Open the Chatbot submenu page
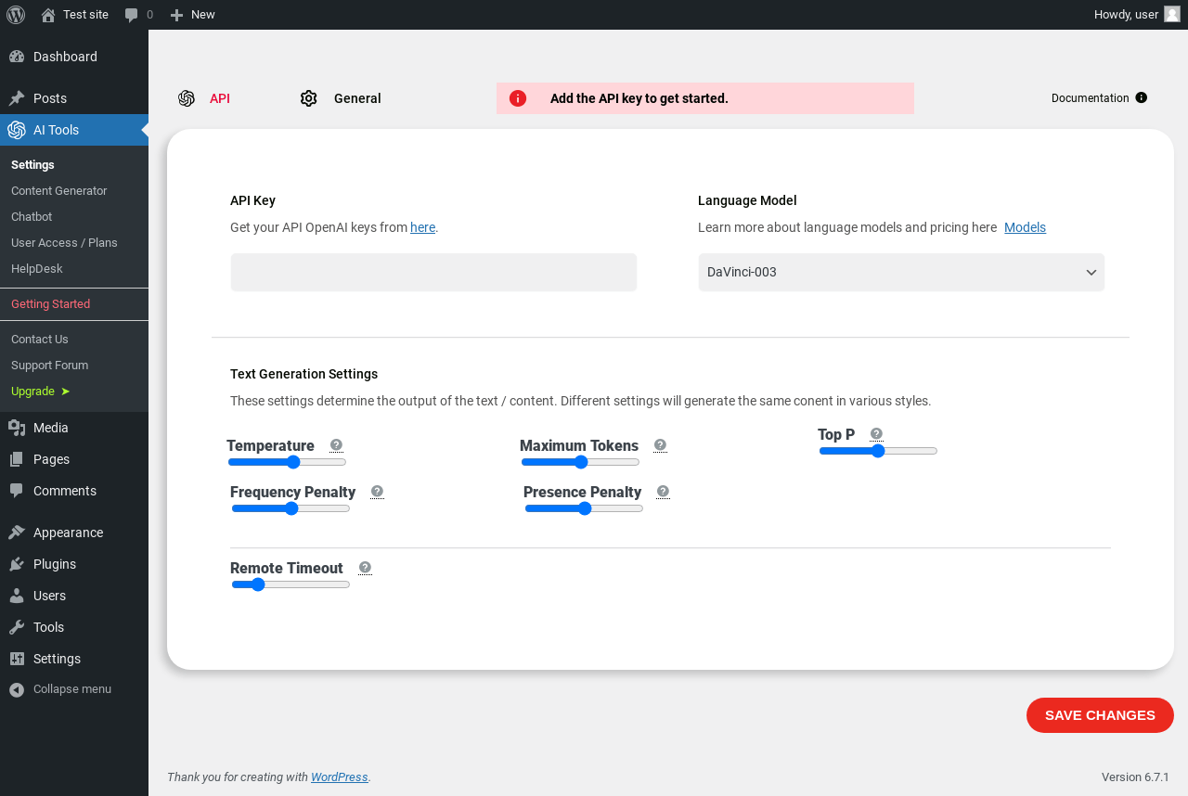Image resolution: width=1188 pixels, height=796 pixels. click(x=32, y=217)
